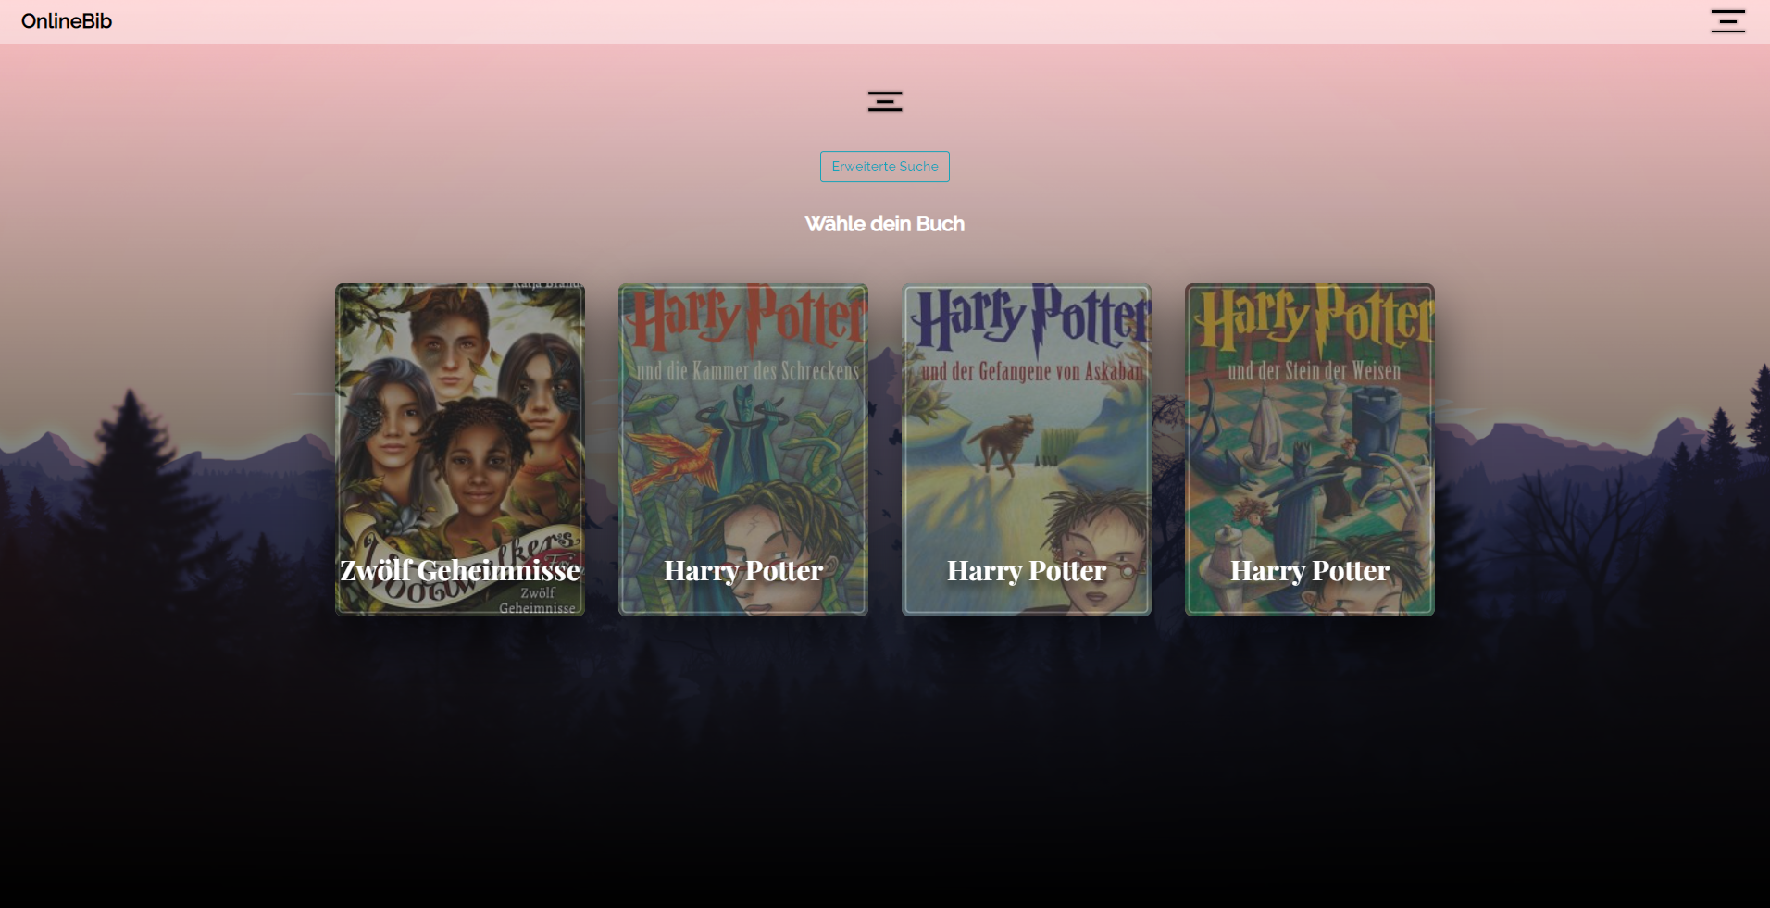
Task: Select the Zwölf Geheimnisse book card
Action: (x=460, y=450)
